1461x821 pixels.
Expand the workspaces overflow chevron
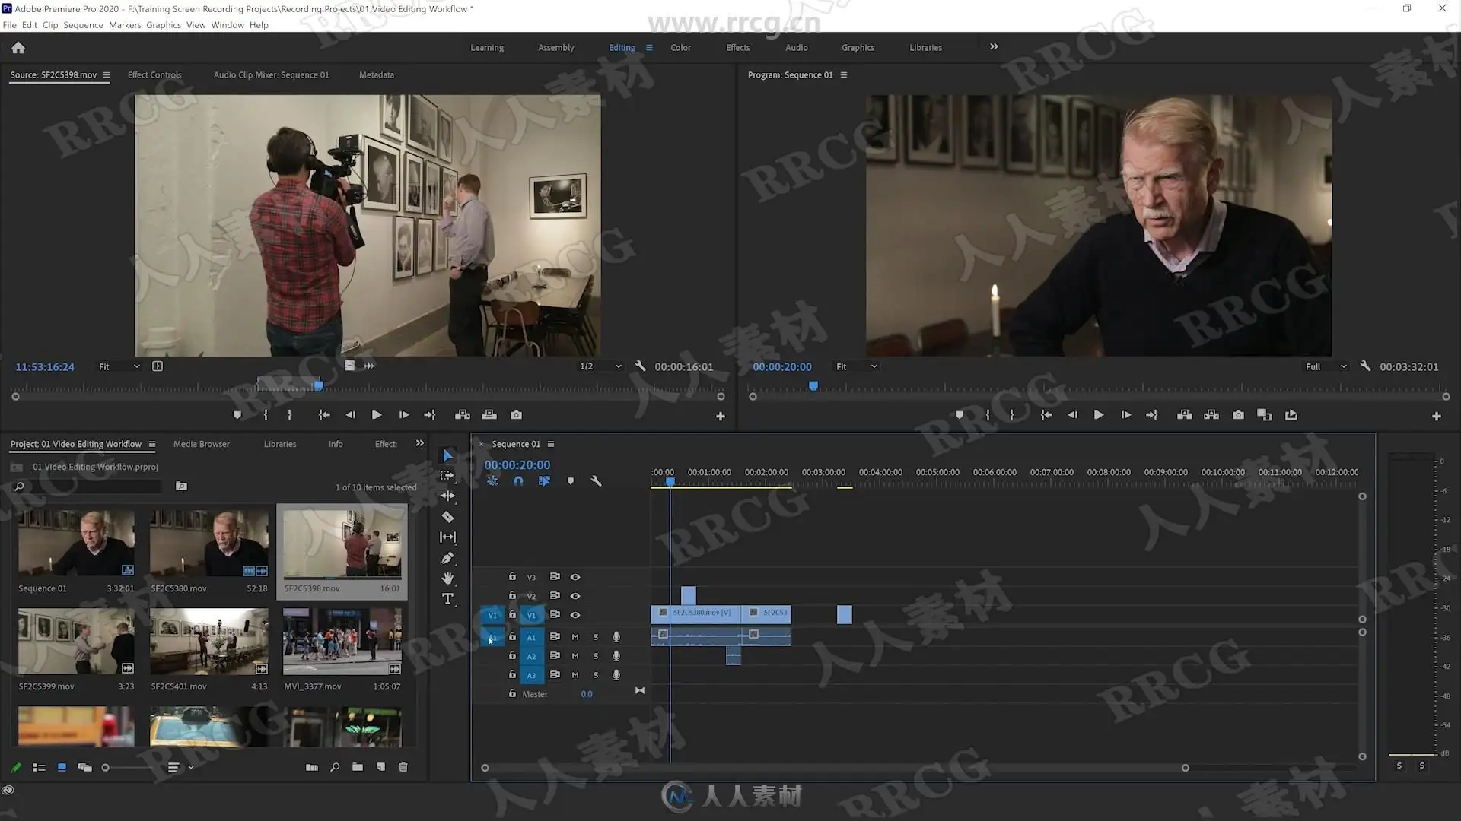click(994, 47)
